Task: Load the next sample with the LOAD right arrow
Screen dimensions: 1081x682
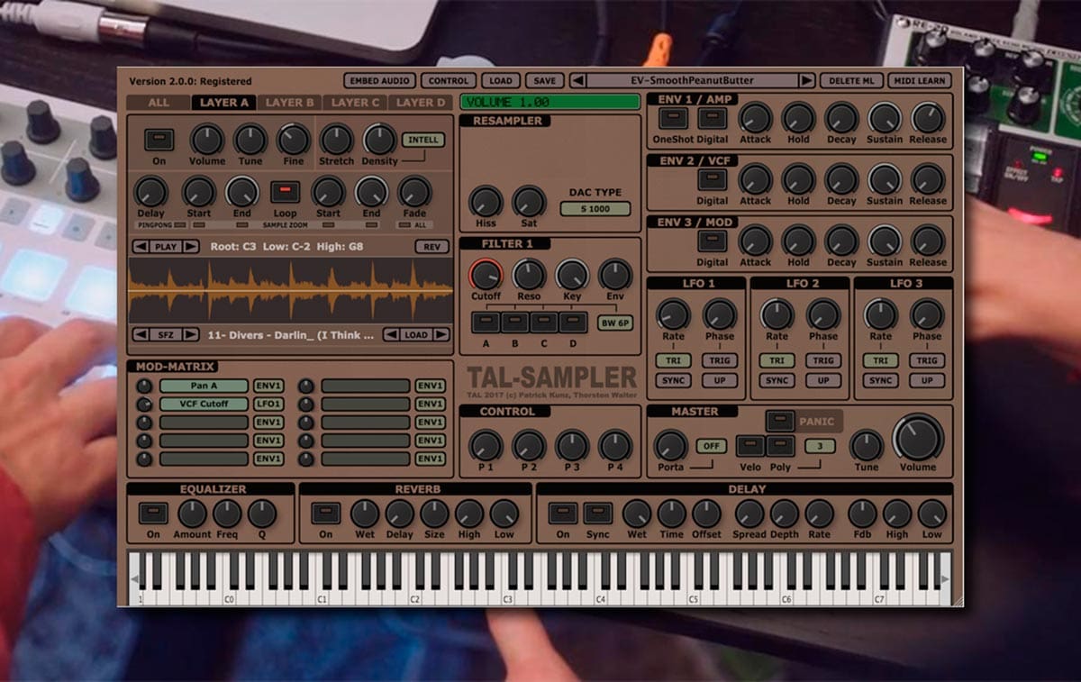Action: point(441,334)
